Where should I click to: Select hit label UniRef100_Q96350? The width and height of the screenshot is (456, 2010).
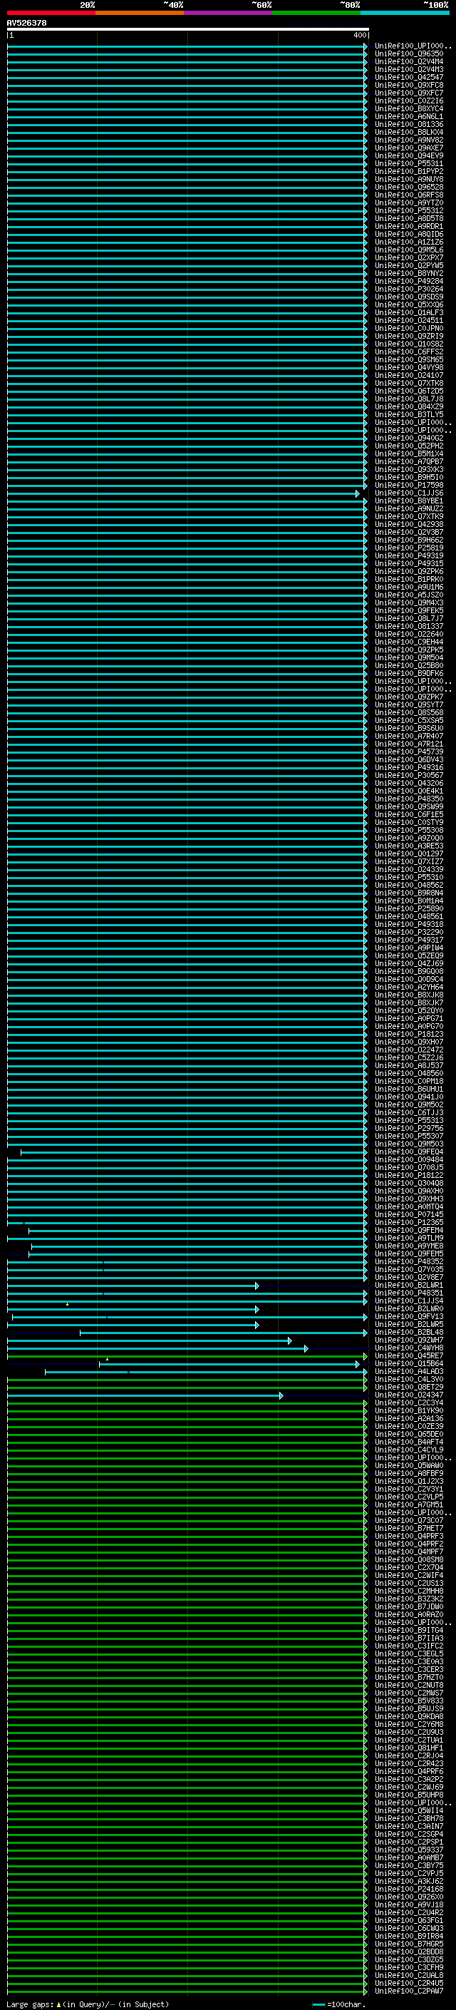(x=409, y=54)
